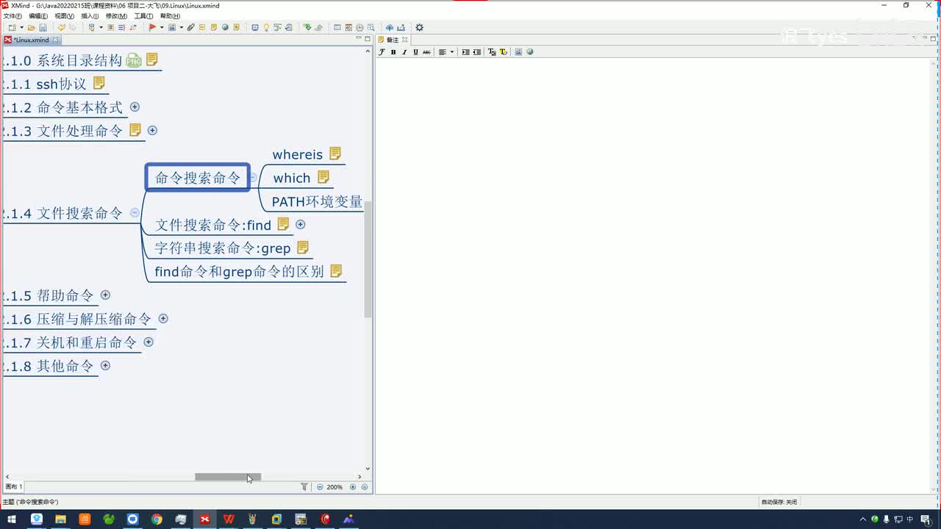Select the 字符串搜索命令:grep topic
Screen dimensions: 941x529
tap(223, 248)
